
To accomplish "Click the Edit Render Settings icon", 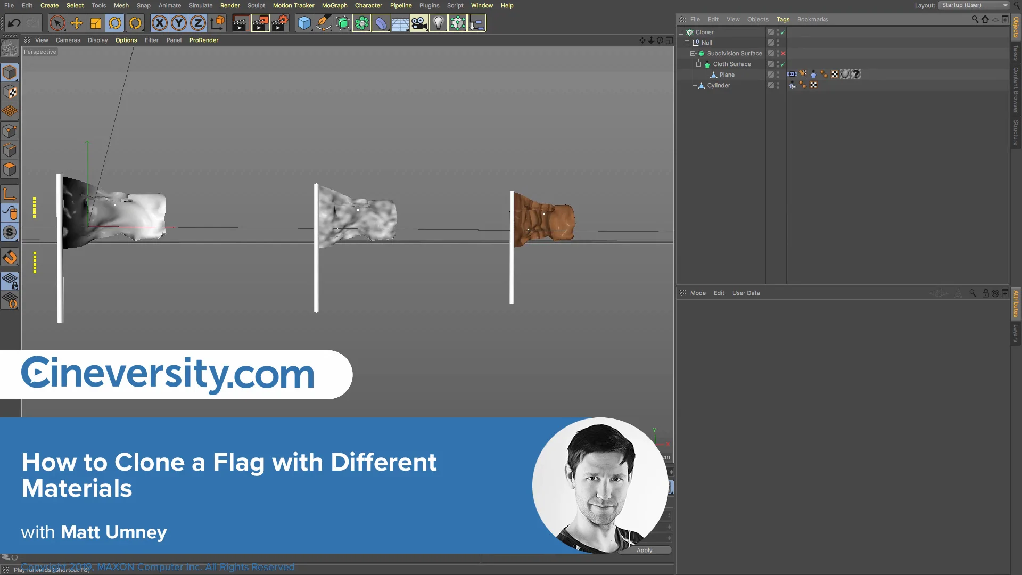I will tap(279, 23).
